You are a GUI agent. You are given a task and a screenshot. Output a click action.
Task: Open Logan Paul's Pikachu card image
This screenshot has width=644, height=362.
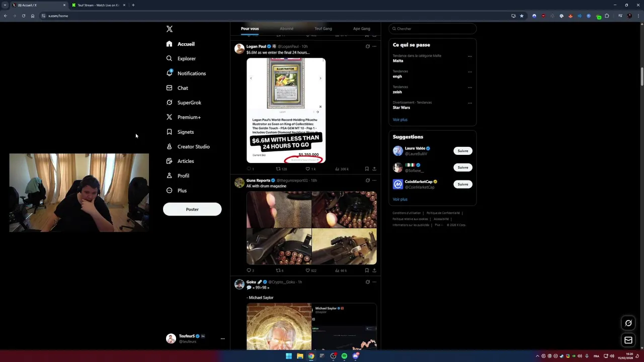(x=286, y=111)
